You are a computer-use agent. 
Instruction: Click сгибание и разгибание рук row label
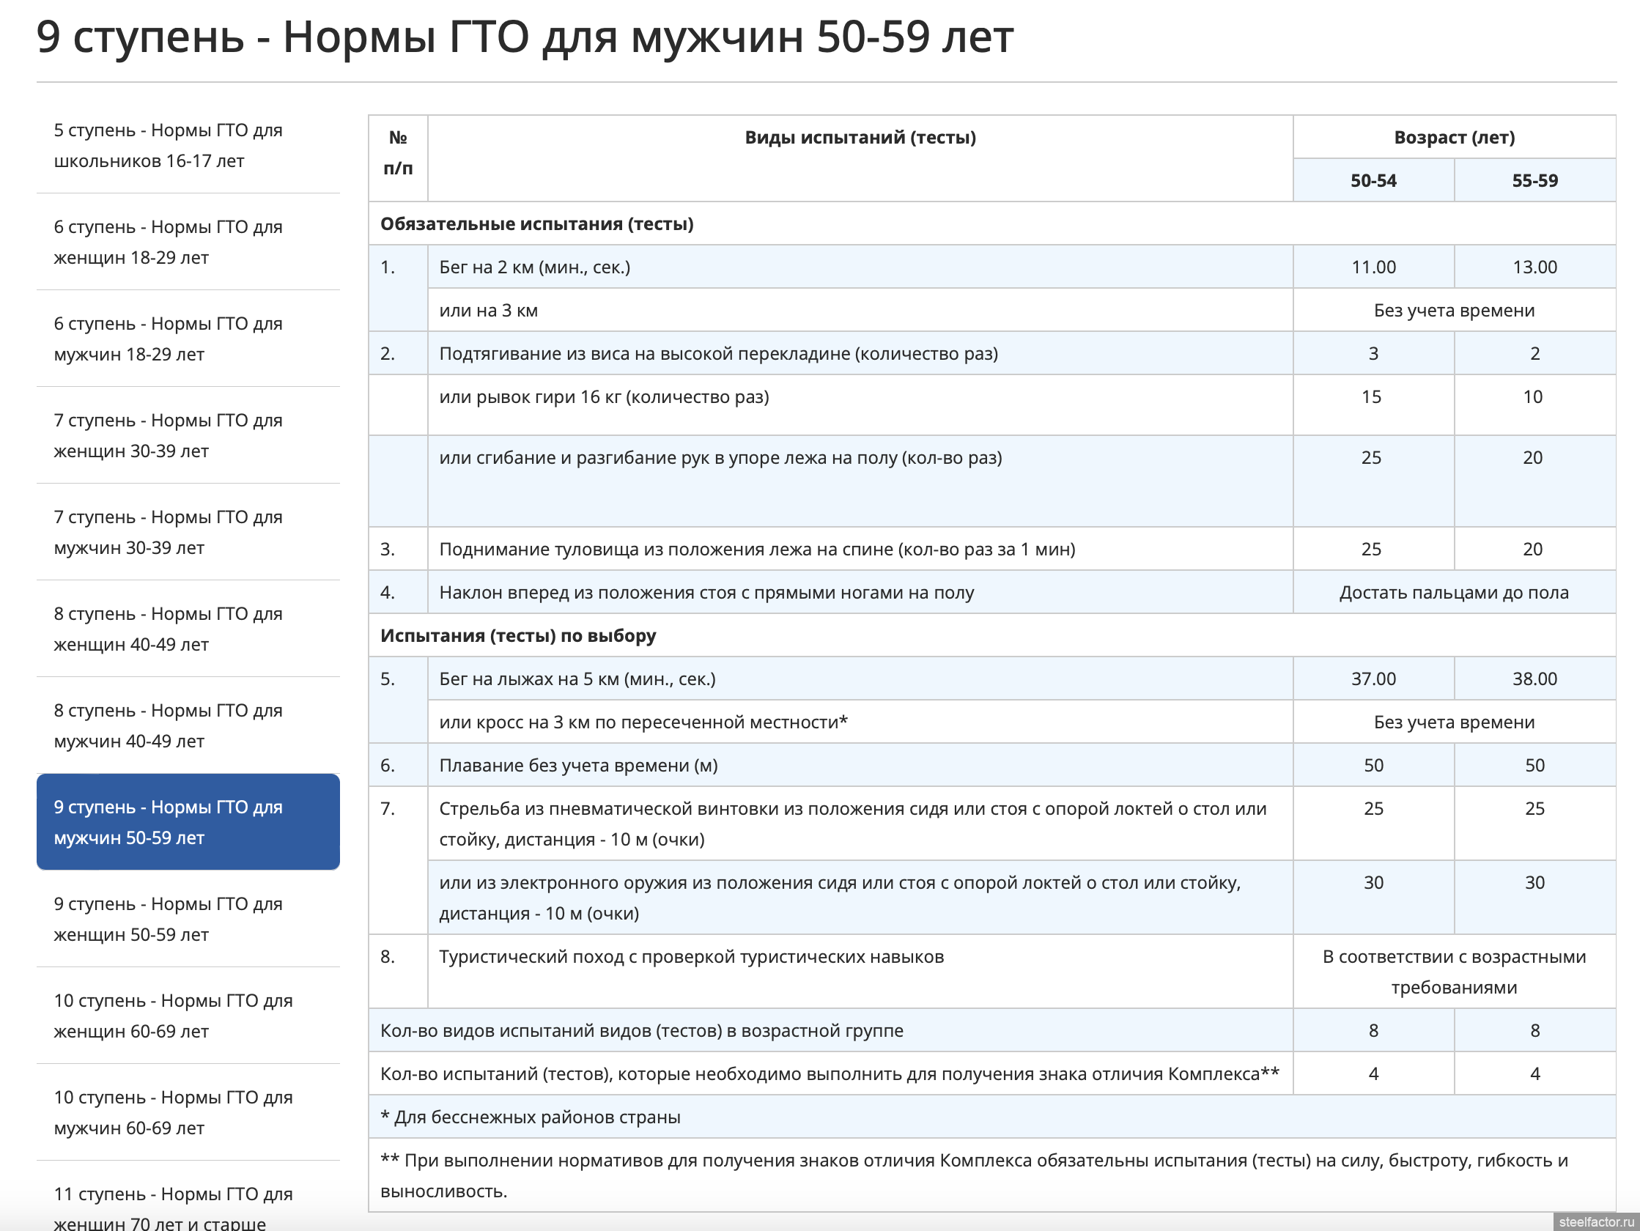coord(720,457)
